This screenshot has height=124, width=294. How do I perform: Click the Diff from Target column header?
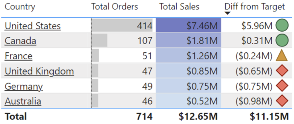pyautogui.click(x=255, y=7)
